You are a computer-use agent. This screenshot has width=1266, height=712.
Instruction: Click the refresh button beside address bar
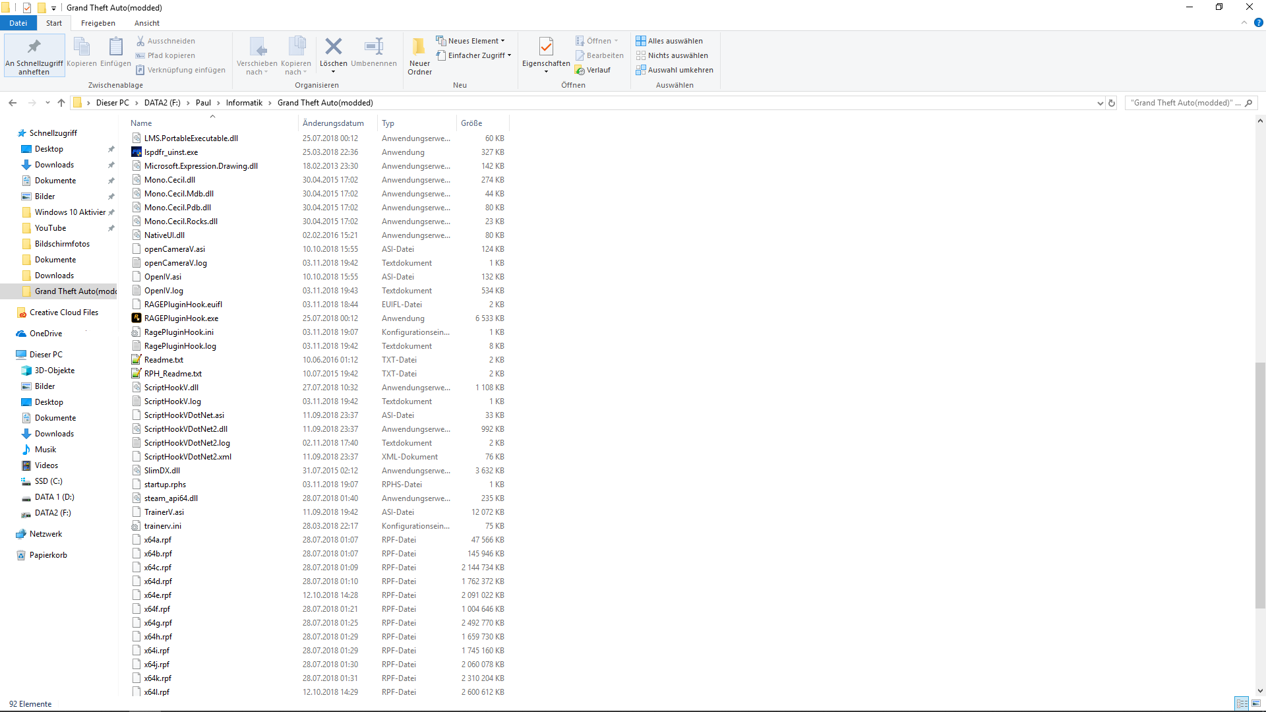[1112, 103]
